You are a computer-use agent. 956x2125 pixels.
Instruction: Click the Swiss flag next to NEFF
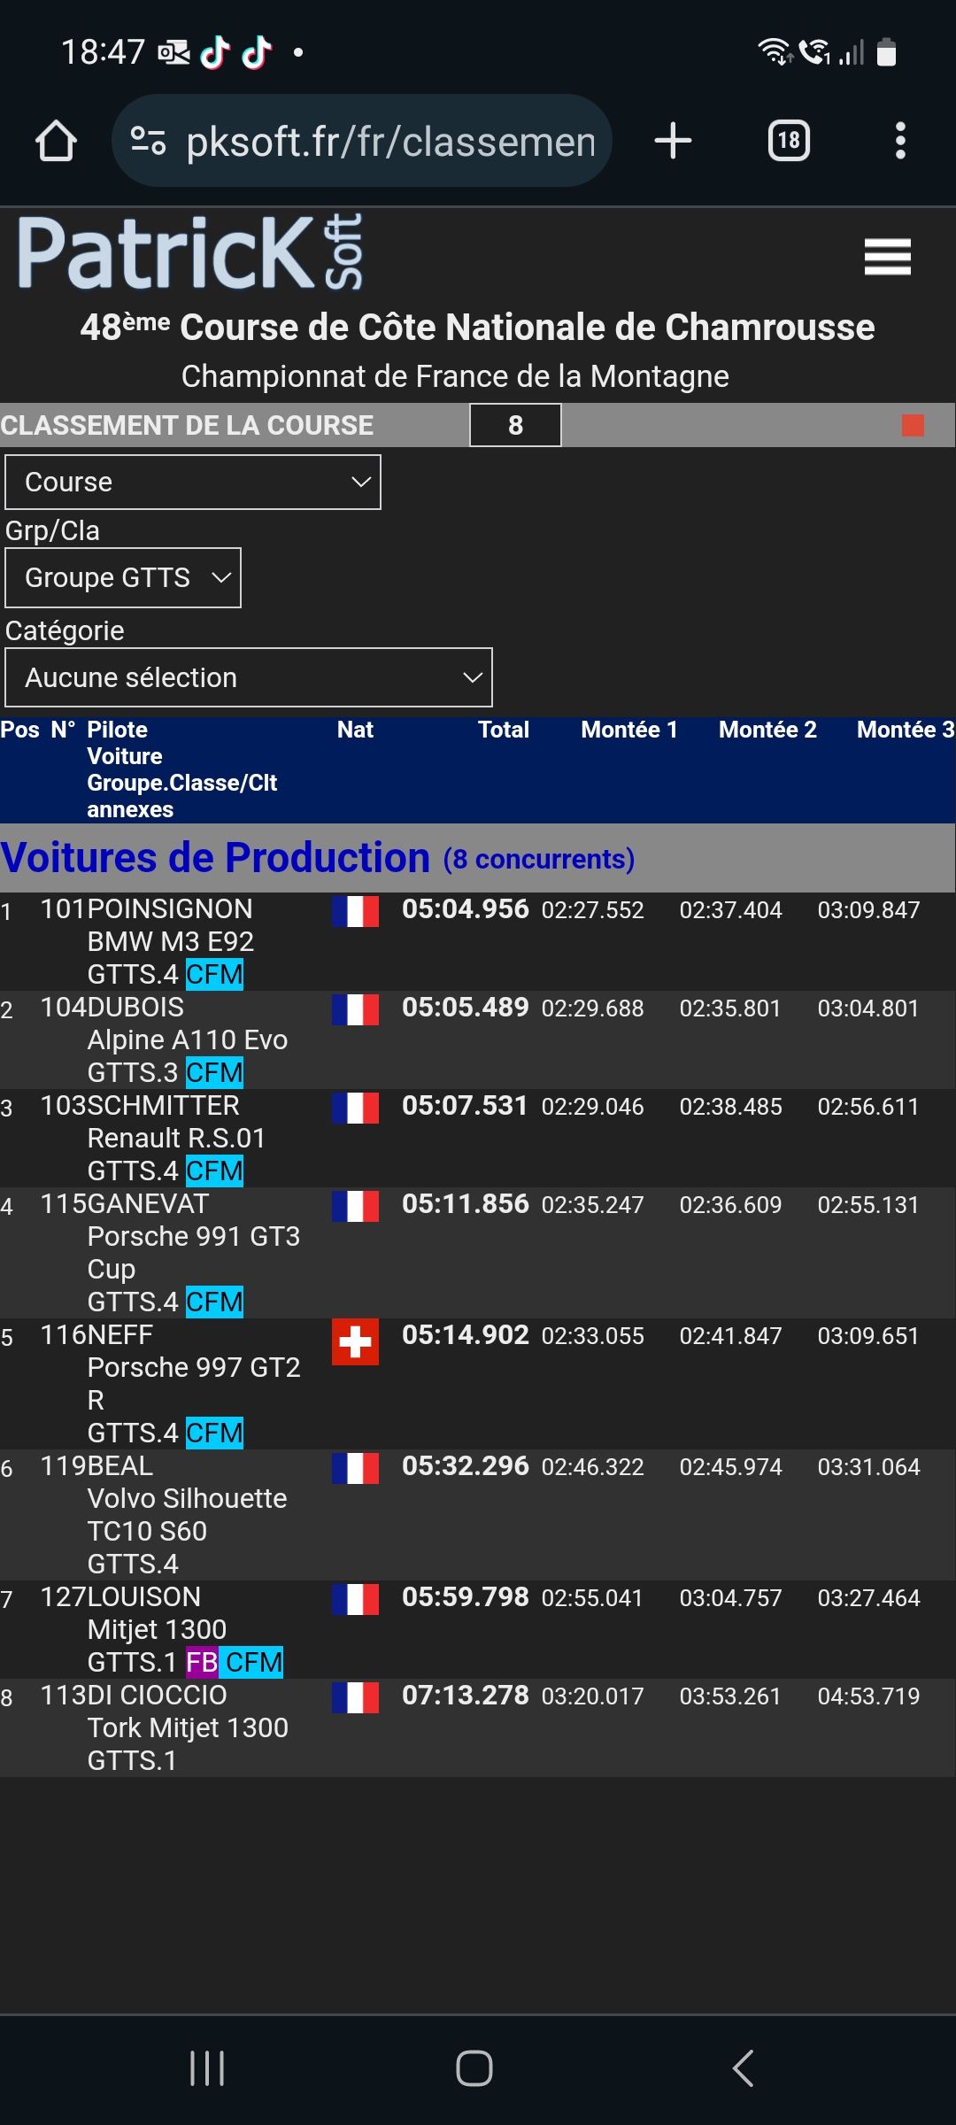[x=355, y=1342]
